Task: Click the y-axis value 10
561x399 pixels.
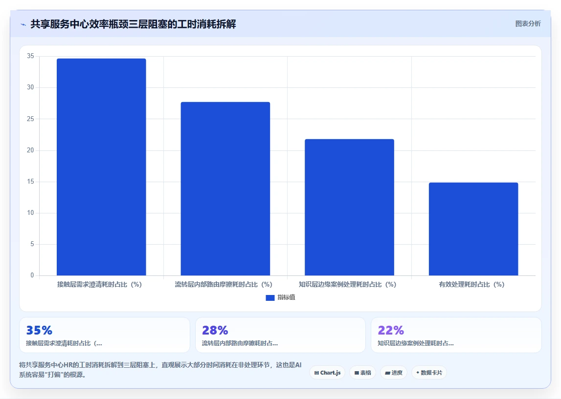Action: 30,212
